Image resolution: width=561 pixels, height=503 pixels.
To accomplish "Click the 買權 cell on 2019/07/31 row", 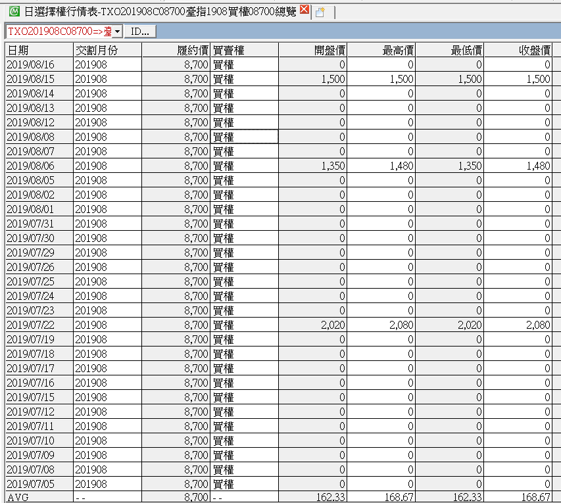I will pyautogui.click(x=245, y=224).
